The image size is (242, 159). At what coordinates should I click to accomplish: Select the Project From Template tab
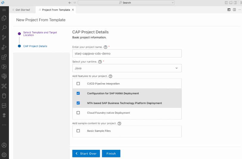56,10
